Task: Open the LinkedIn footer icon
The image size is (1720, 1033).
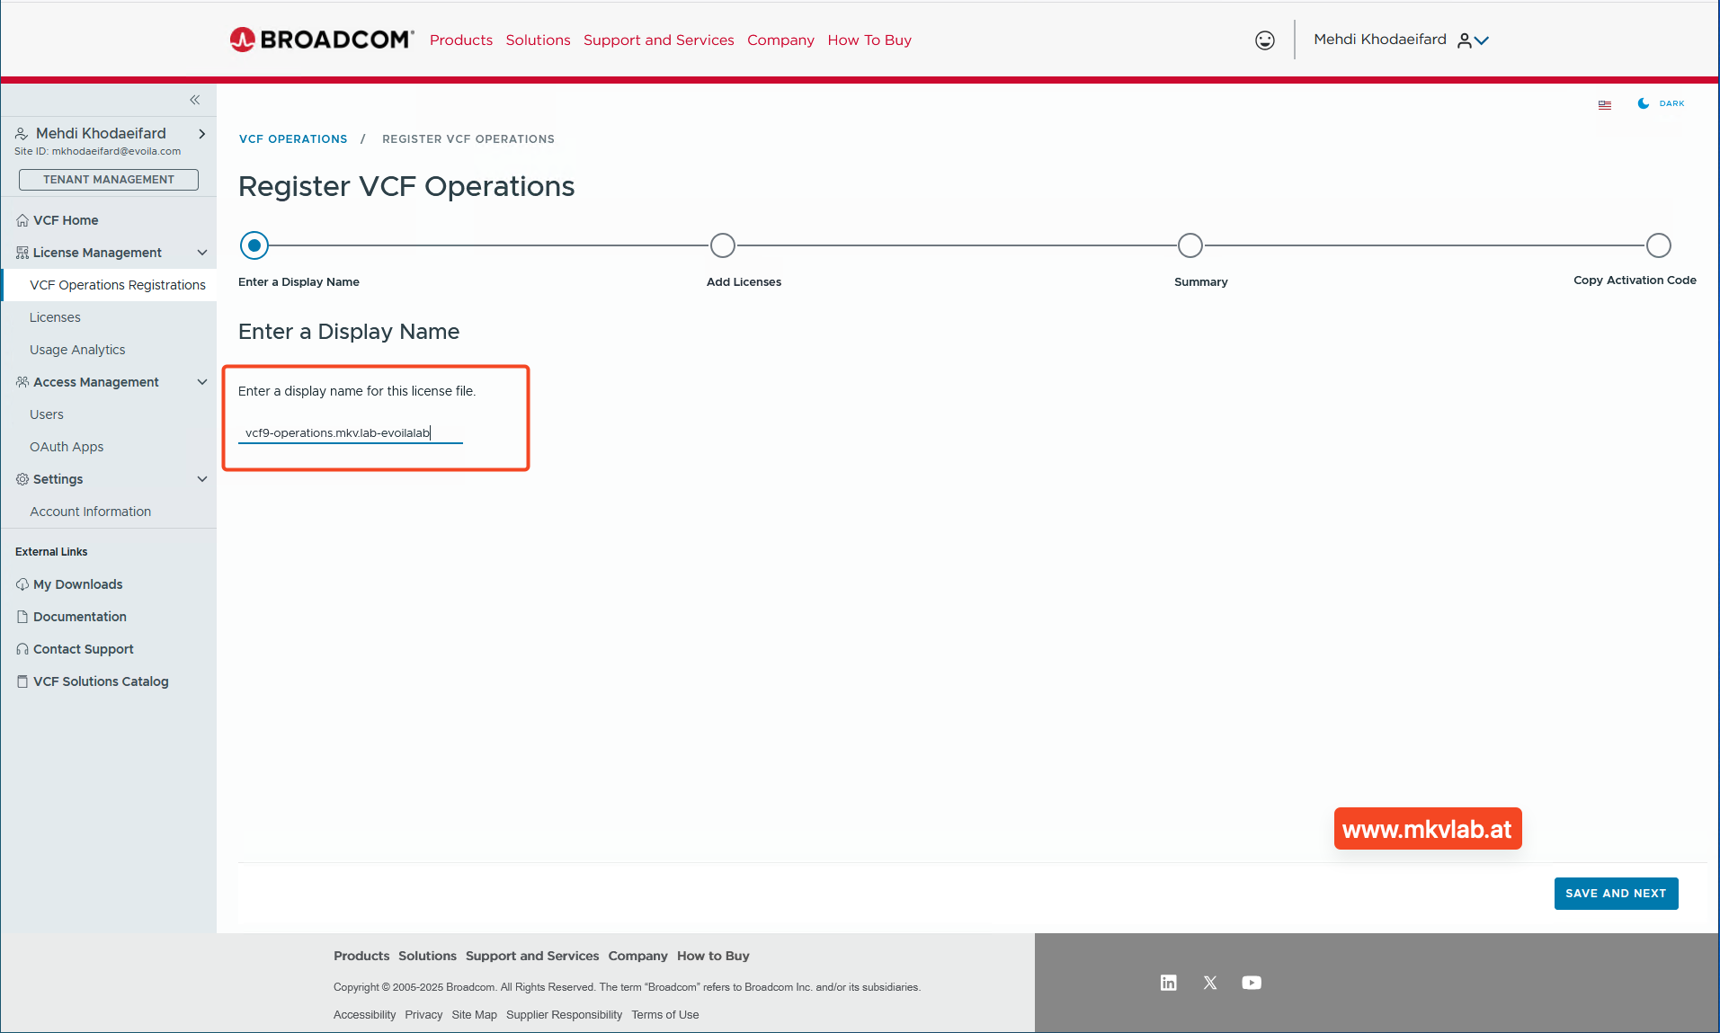Action: tap(1168, 983)
